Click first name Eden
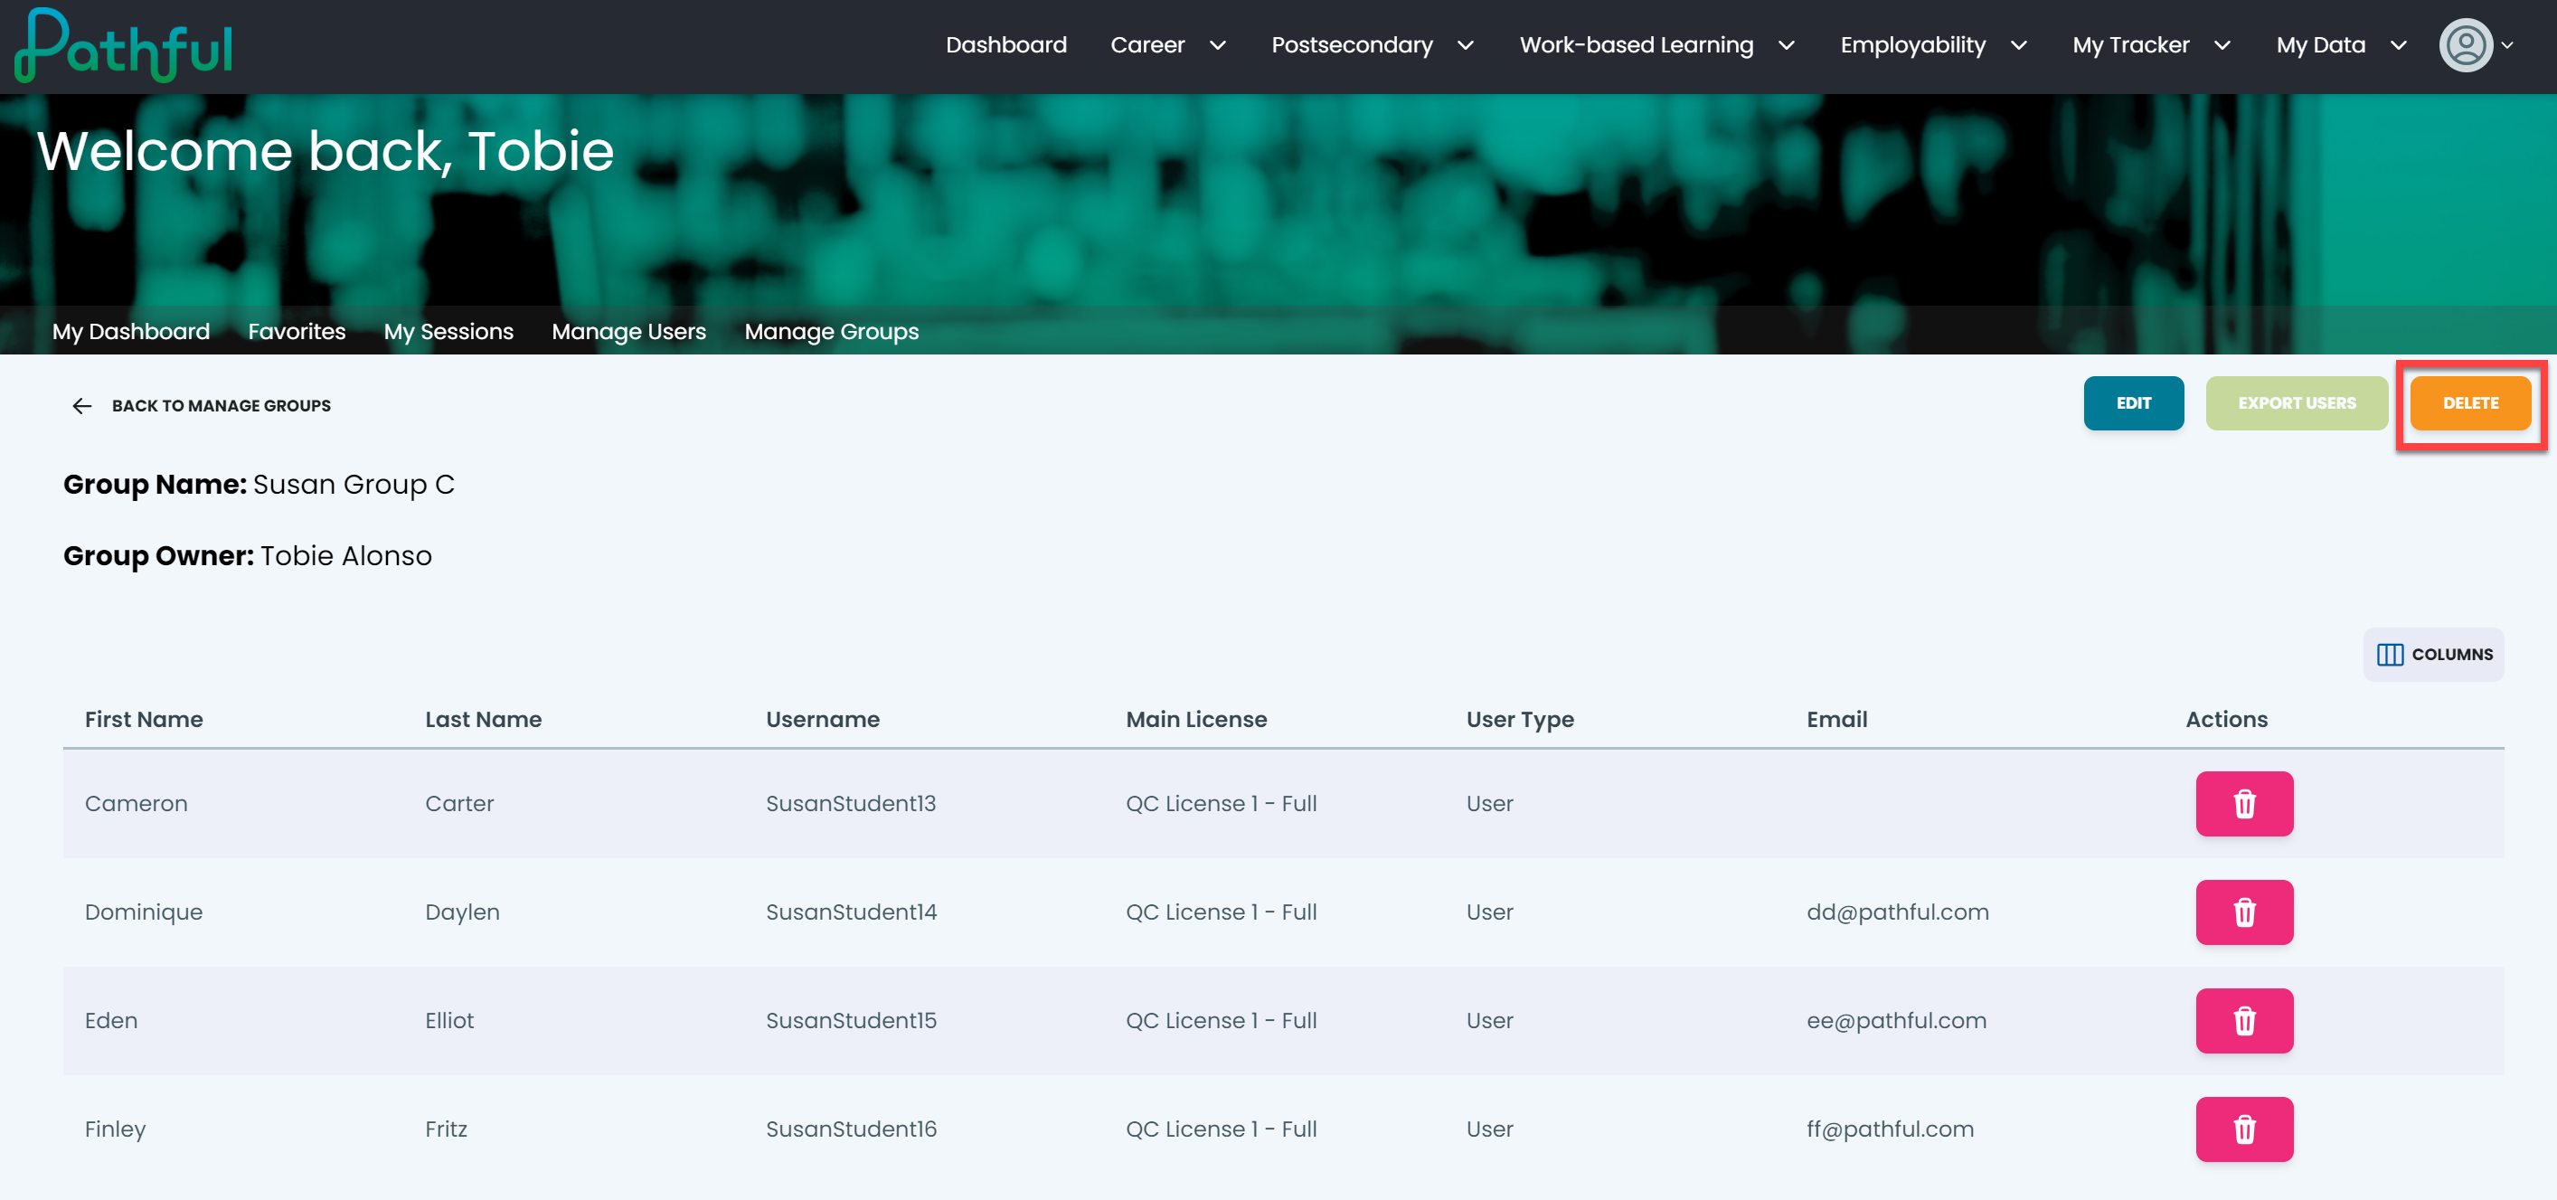The height and width of the screenshot is (1200, 2557). [x=111, y=1020]
